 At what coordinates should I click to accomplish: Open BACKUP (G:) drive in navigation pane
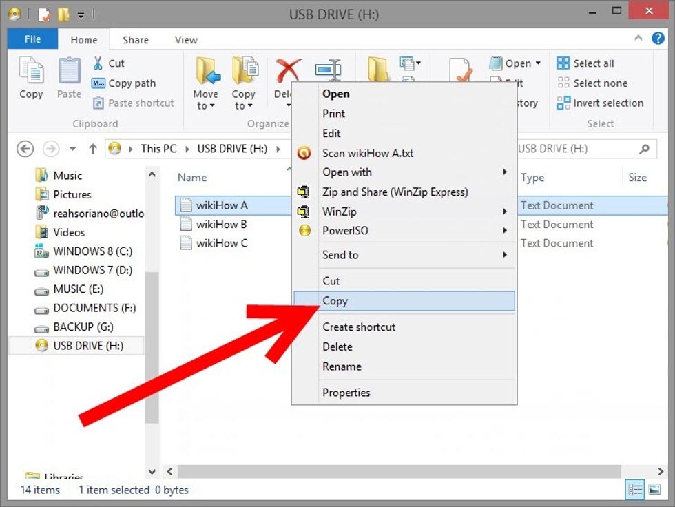pyautogui.click(x=83, y=327)
